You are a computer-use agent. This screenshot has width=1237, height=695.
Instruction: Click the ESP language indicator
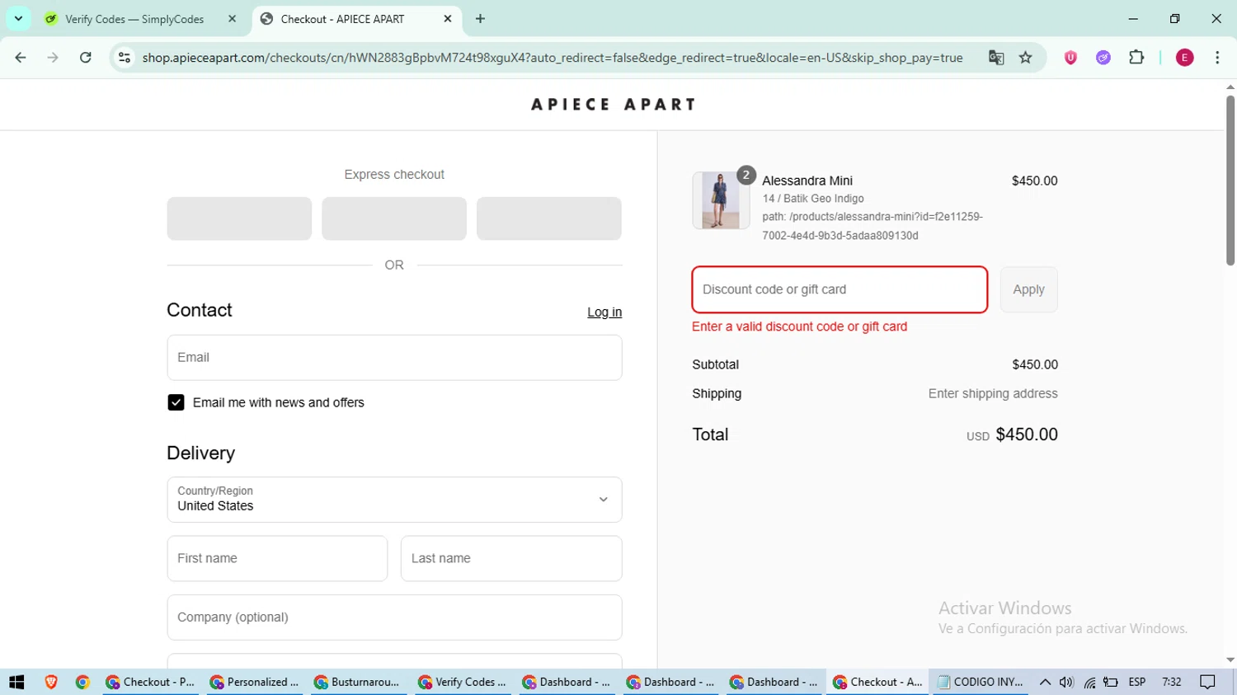1137,682
